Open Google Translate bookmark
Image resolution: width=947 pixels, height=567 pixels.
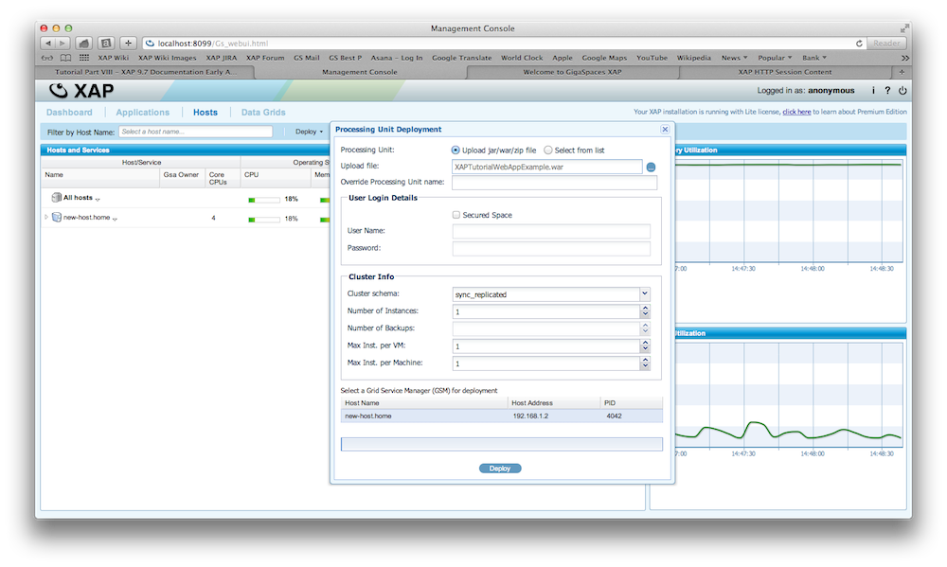click(461, 58)
